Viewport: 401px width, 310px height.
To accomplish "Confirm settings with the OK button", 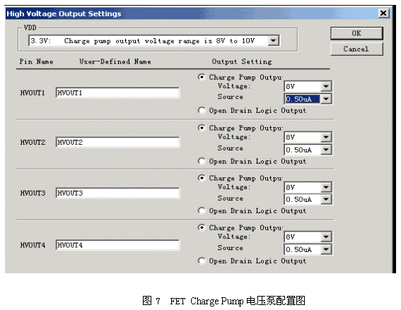I will 356,33.
